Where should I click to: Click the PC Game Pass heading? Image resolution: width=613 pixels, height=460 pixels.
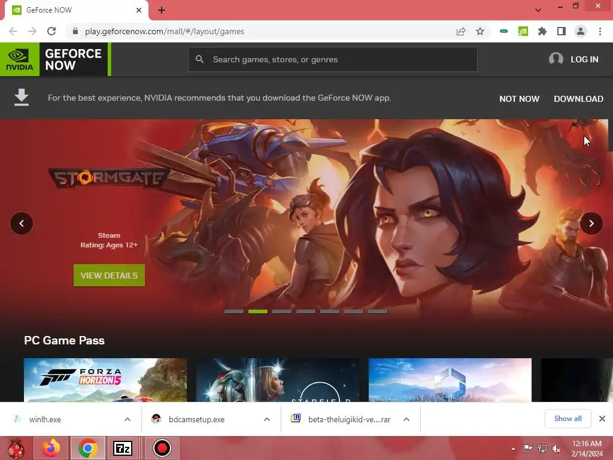coord(64,340)
